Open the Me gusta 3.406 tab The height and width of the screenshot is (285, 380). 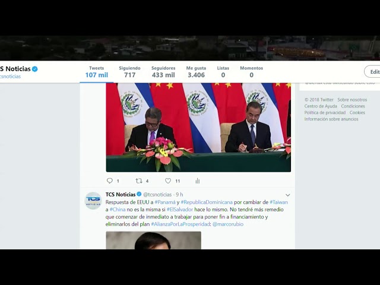click(x=196, y=72)
